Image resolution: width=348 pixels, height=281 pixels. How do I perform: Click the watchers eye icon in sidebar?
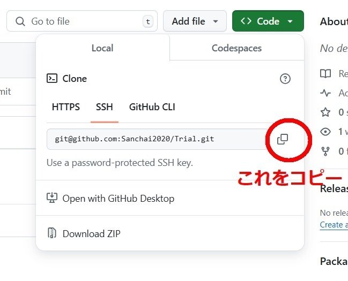click(x=325, y=132)
